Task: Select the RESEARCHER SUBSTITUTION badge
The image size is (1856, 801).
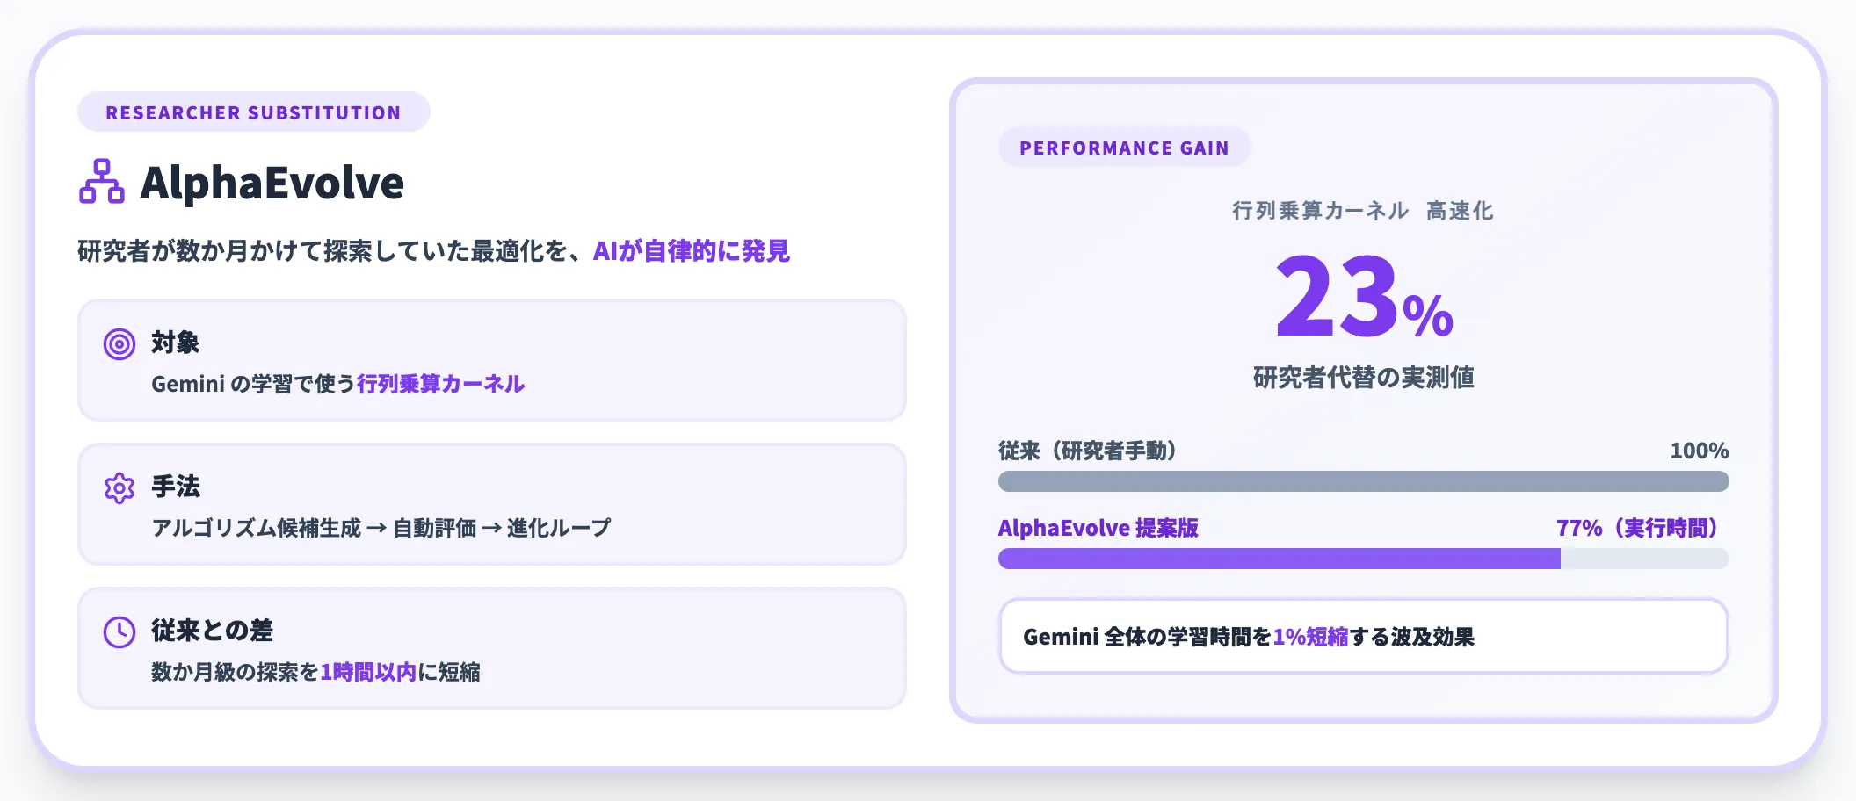Action: click(254, 112)
